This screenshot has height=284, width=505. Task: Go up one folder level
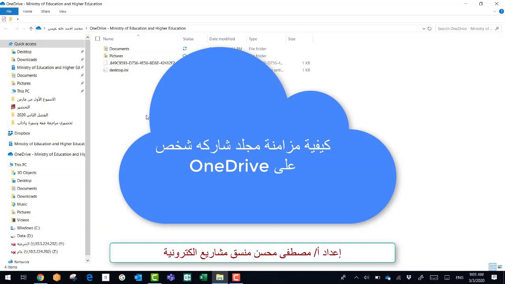tap(31, 28)
